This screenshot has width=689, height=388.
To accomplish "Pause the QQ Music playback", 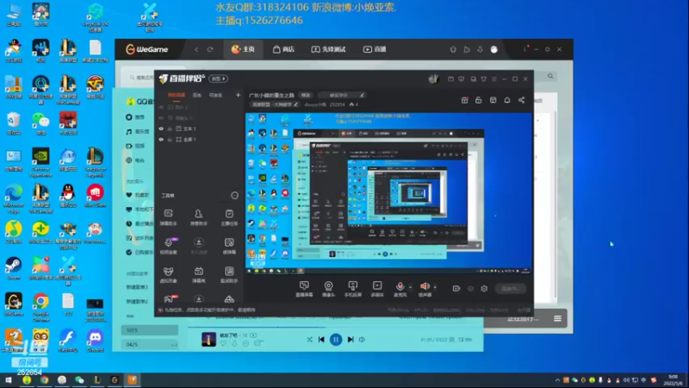I will click(x=336, y=340).
